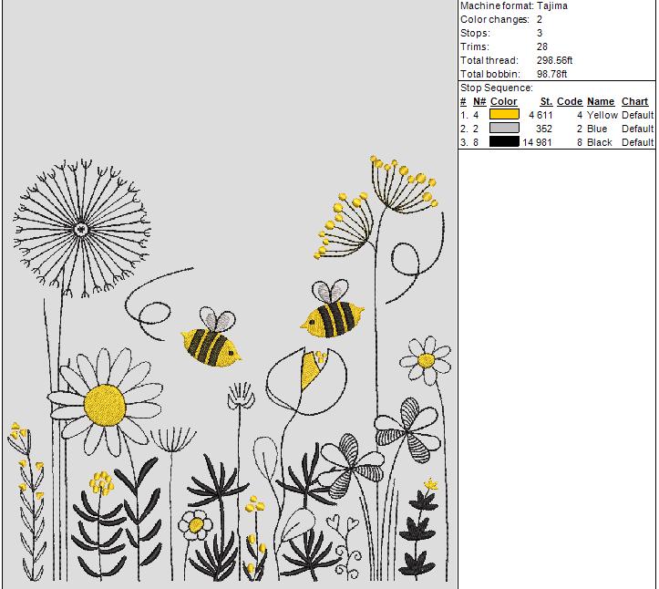This screenshot has width=659, height=589.
Task: Select the 'Black' thread name
Action: click(x=600, y=142)
